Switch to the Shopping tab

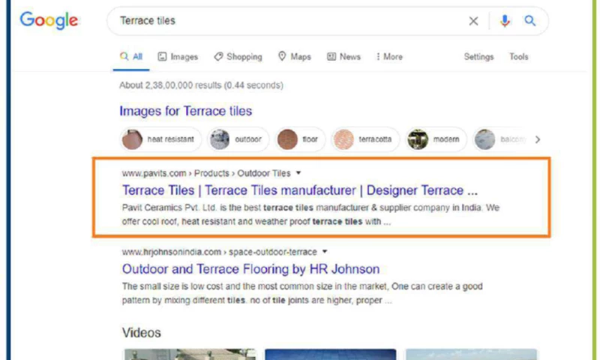click(x=238, y=57)
